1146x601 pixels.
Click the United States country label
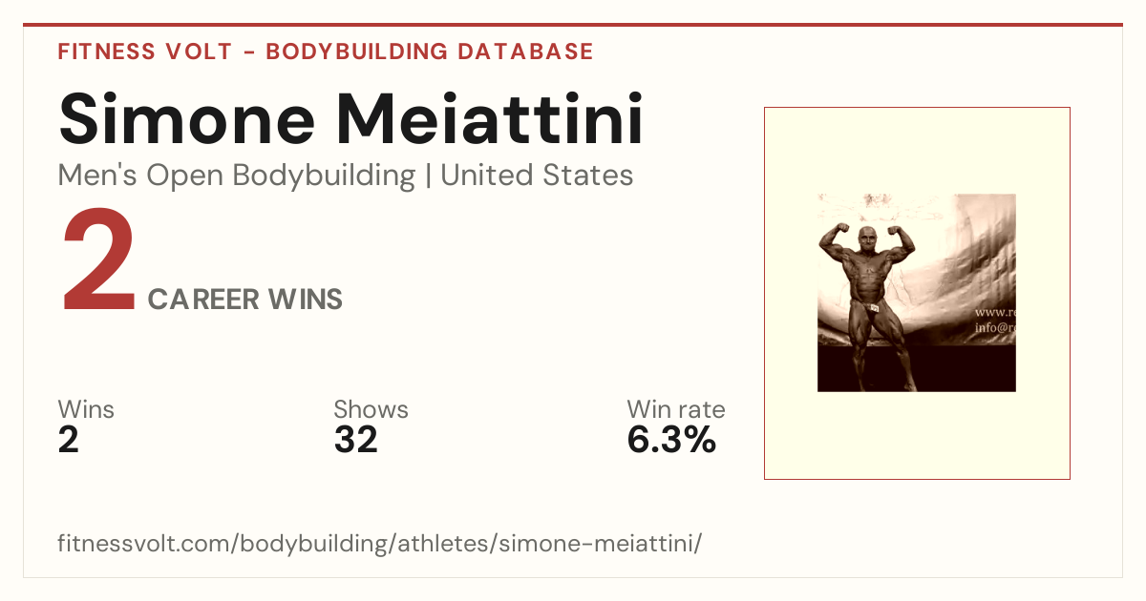(537, 176)
